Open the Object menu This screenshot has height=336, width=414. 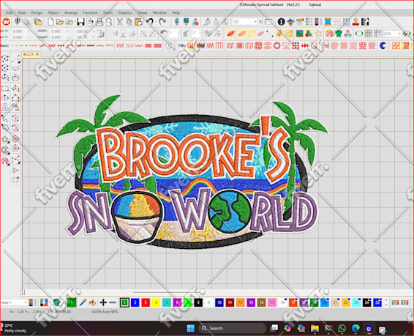53,12
